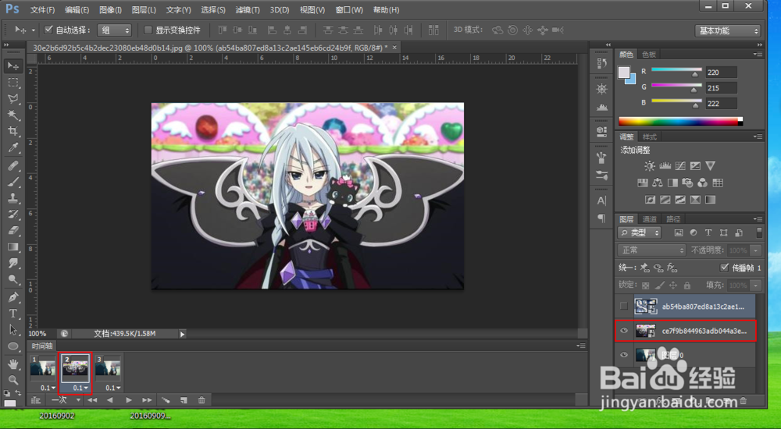Select the Dodge tool
The image size is (781, 429).
coord(13,280)
